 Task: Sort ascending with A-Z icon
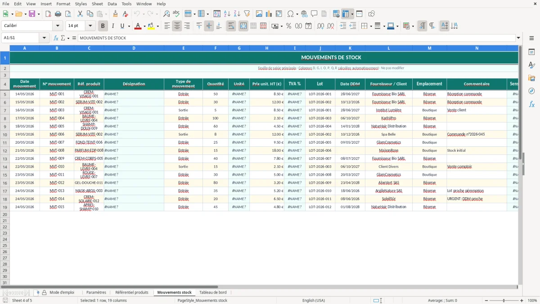(x=227, y=14)
